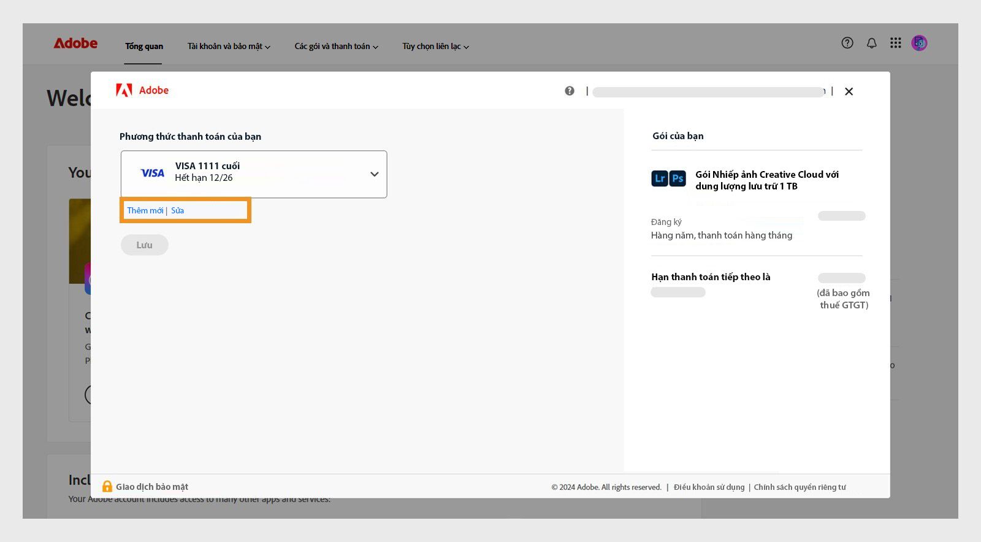
Task: Click the dialog help icon
Action: [x=570, y=91]
